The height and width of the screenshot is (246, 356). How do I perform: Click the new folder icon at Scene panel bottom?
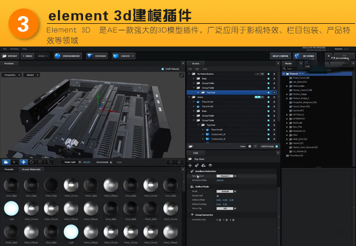tap(191, 147)
